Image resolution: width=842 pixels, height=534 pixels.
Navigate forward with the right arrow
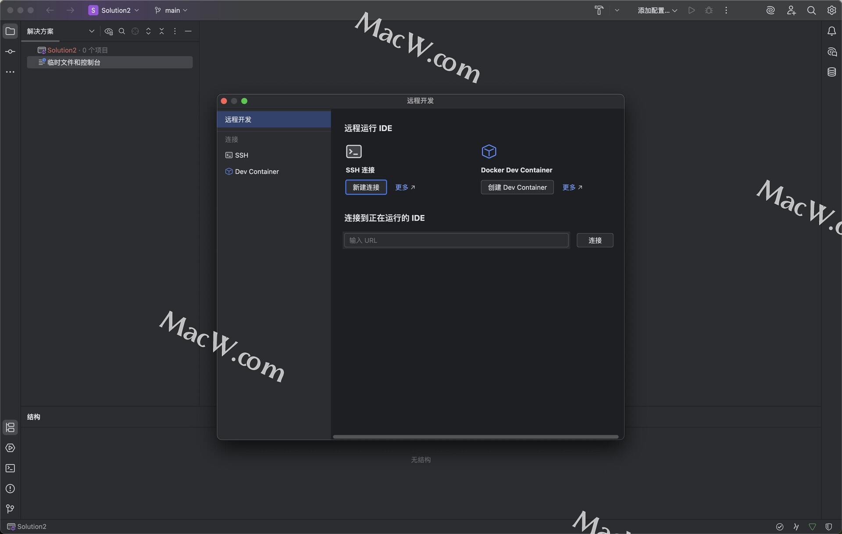pos(70,10)
